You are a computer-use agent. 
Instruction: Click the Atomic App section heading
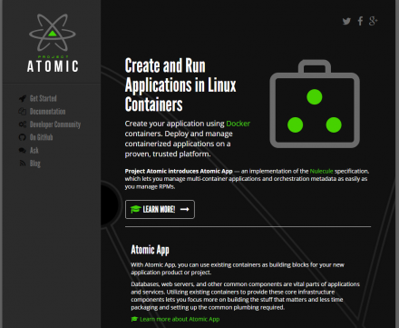coord(150,250)
